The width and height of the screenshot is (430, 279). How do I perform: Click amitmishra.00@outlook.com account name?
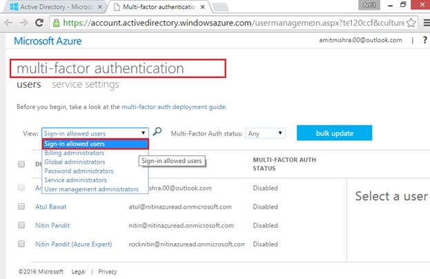360,40
